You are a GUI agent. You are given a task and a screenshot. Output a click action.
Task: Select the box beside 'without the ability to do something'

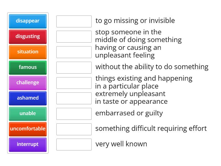pos(73,67)
